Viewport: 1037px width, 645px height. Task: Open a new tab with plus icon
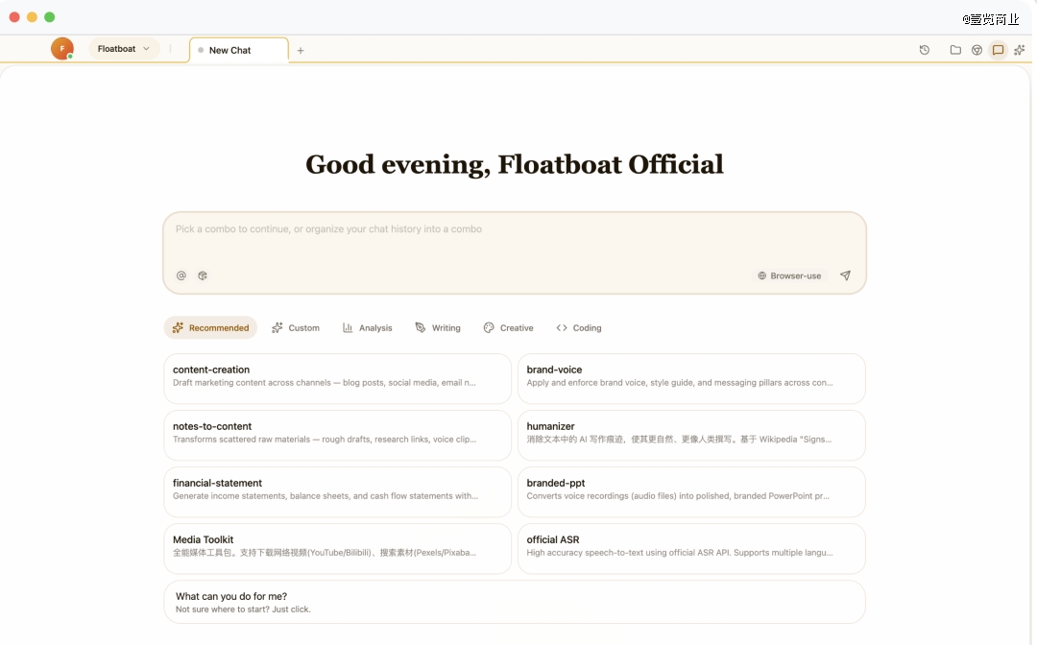(x=301, y=51)
